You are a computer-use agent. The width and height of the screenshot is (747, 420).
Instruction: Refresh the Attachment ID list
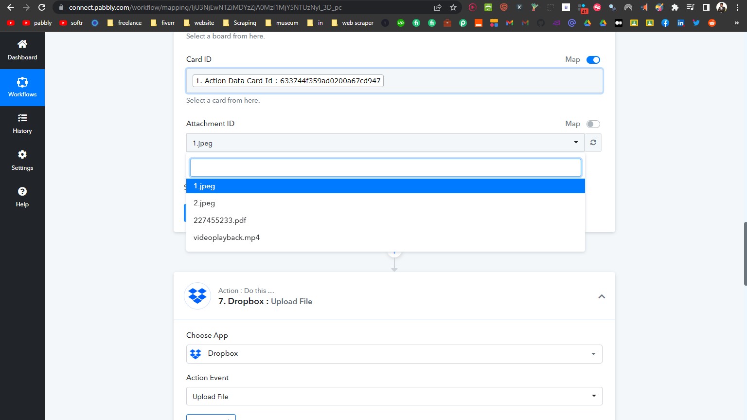(593, 143)
